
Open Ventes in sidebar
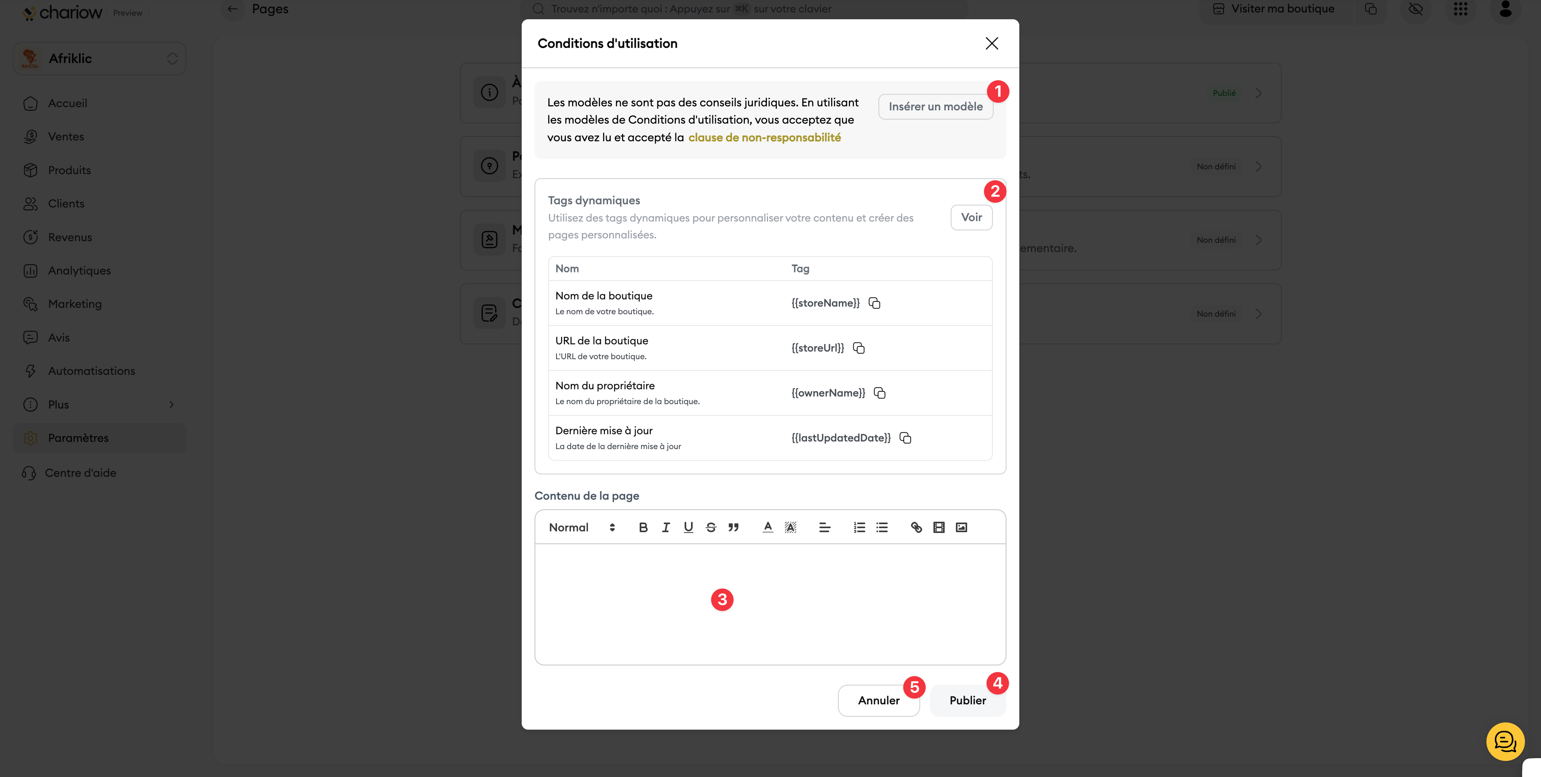click(99, 136)
